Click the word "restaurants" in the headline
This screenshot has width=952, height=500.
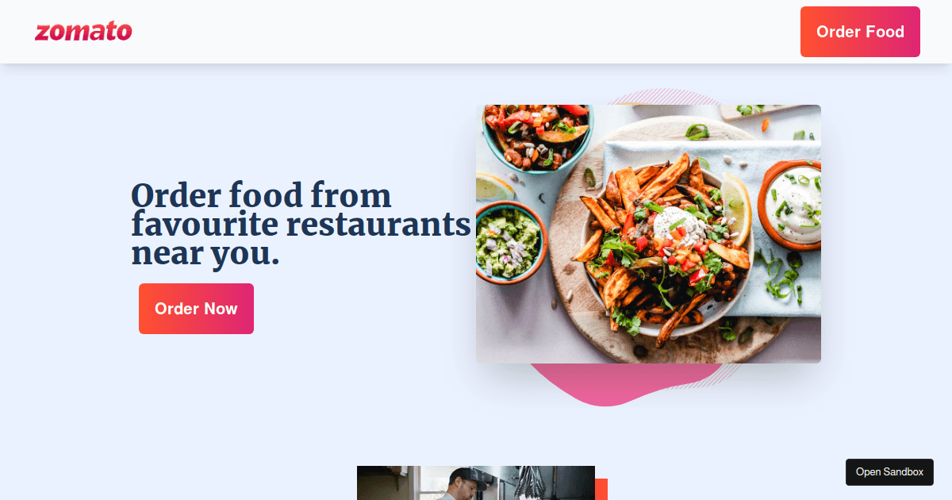(378, 225)
